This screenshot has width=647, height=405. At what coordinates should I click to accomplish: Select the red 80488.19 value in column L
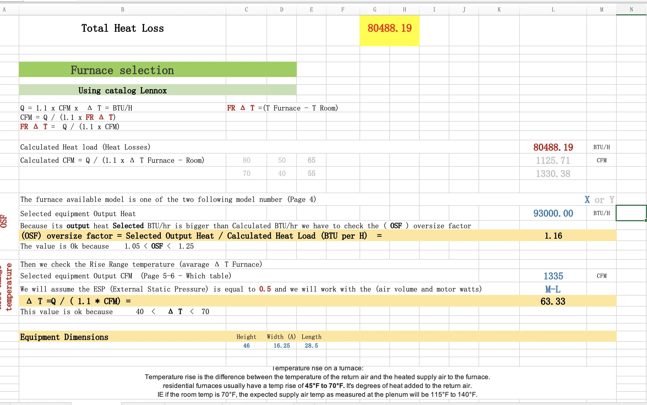pyautogui.click(x=553, y=147)
